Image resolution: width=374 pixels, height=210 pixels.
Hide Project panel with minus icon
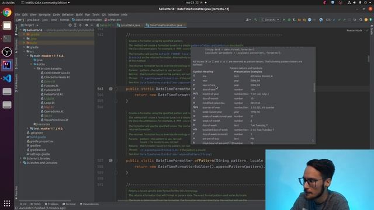pos(92,25)
